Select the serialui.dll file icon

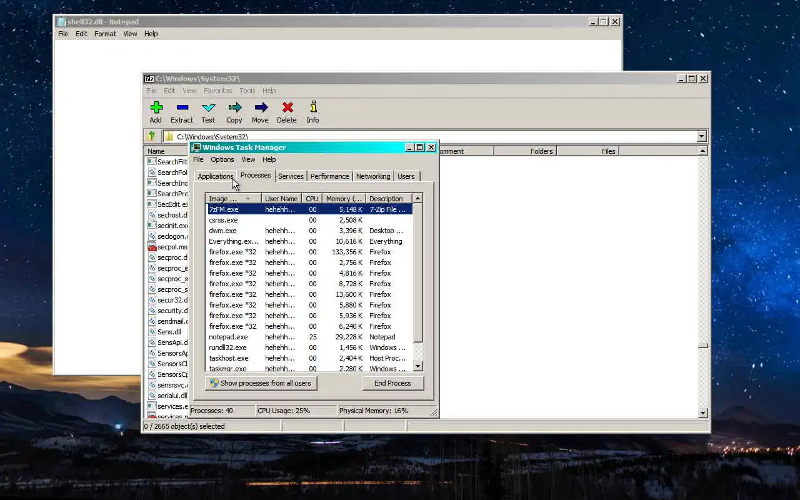click(152, 396)
